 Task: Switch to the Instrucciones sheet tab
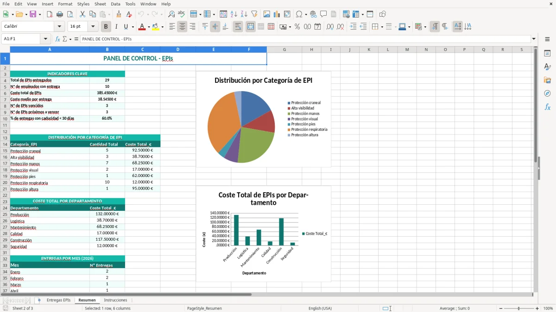tap(115, 300)
